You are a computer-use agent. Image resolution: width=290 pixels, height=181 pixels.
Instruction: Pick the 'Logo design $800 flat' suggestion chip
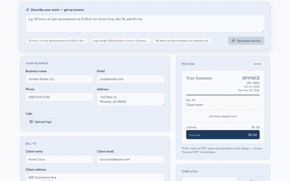[120, 41]
